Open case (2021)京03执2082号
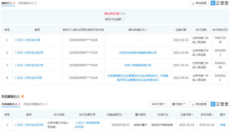The image size is (231, 135). click(29, 53)
